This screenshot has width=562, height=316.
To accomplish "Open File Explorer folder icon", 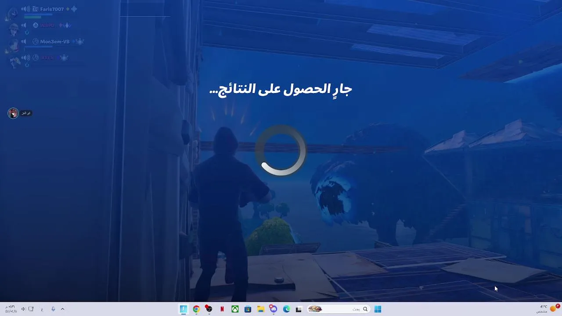I will 260,309.
